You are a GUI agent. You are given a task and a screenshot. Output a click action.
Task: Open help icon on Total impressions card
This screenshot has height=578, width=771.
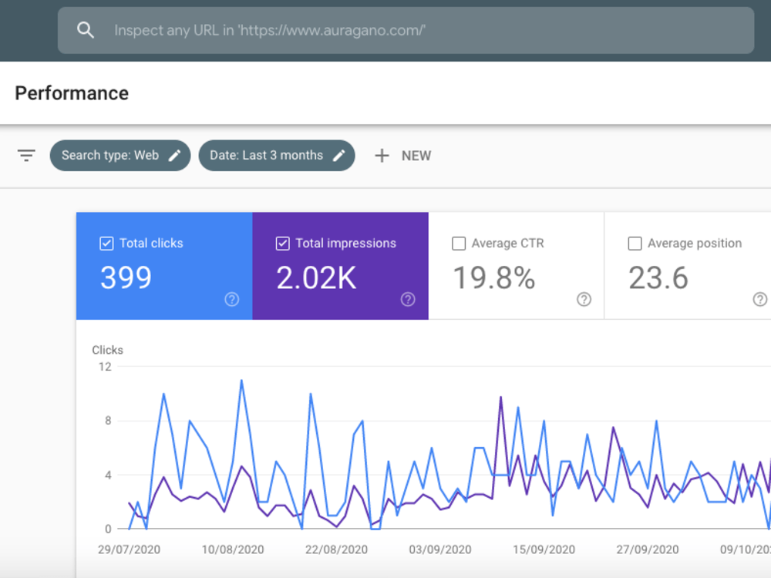pyautogui.click(x=408, y=299)
